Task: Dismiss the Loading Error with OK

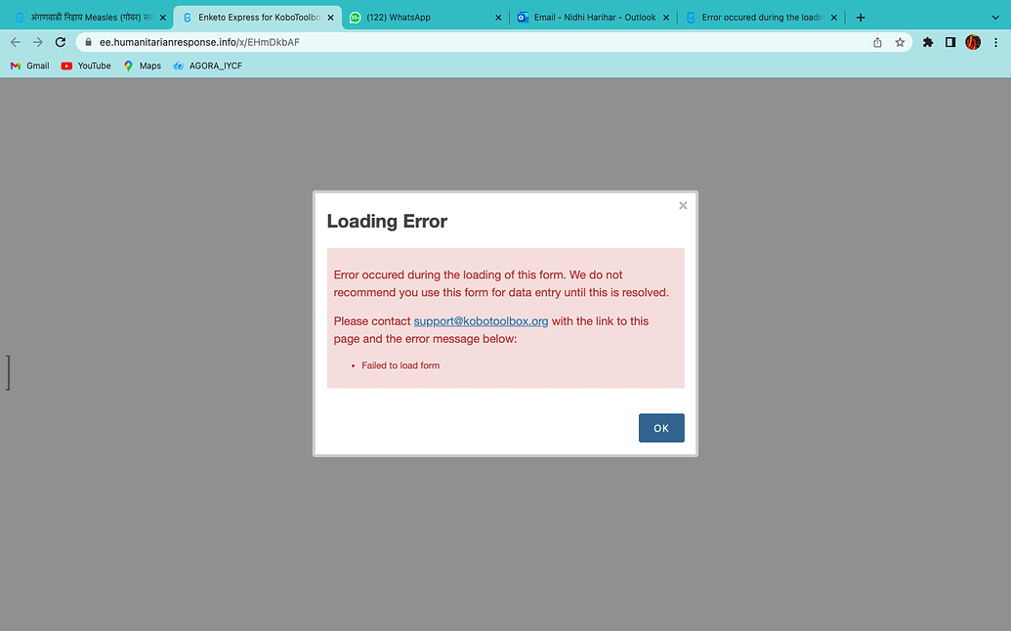Action: [x=661, y=428]
